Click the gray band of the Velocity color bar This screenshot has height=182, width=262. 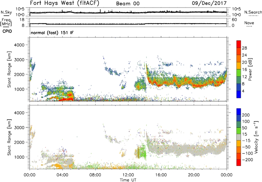point(239,137)
